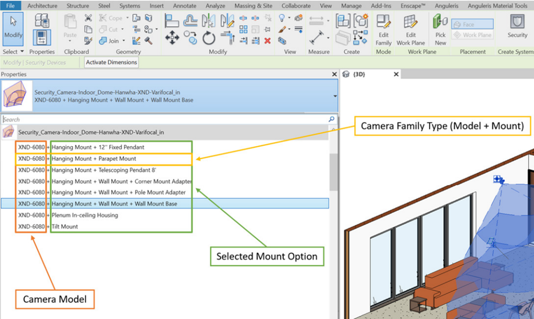
Task: Switch to the Architecture tab
Action: [42, 6]
